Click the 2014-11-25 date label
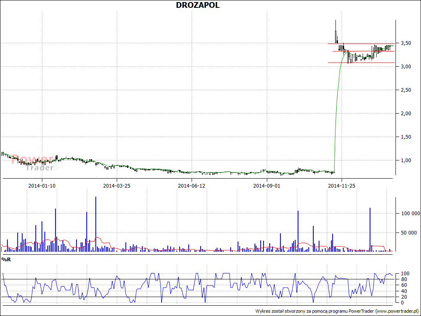Screen dimensions: 421x316 (342, 186)
